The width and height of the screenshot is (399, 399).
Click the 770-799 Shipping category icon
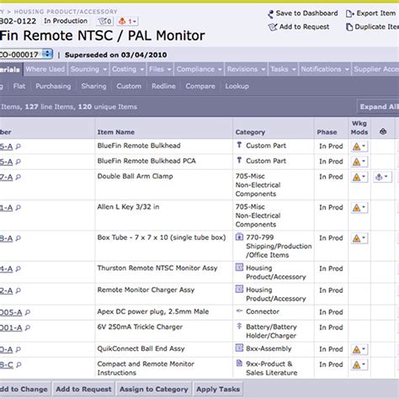(239, 237)
